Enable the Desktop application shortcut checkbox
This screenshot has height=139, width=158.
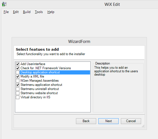(x=18, y=72)
